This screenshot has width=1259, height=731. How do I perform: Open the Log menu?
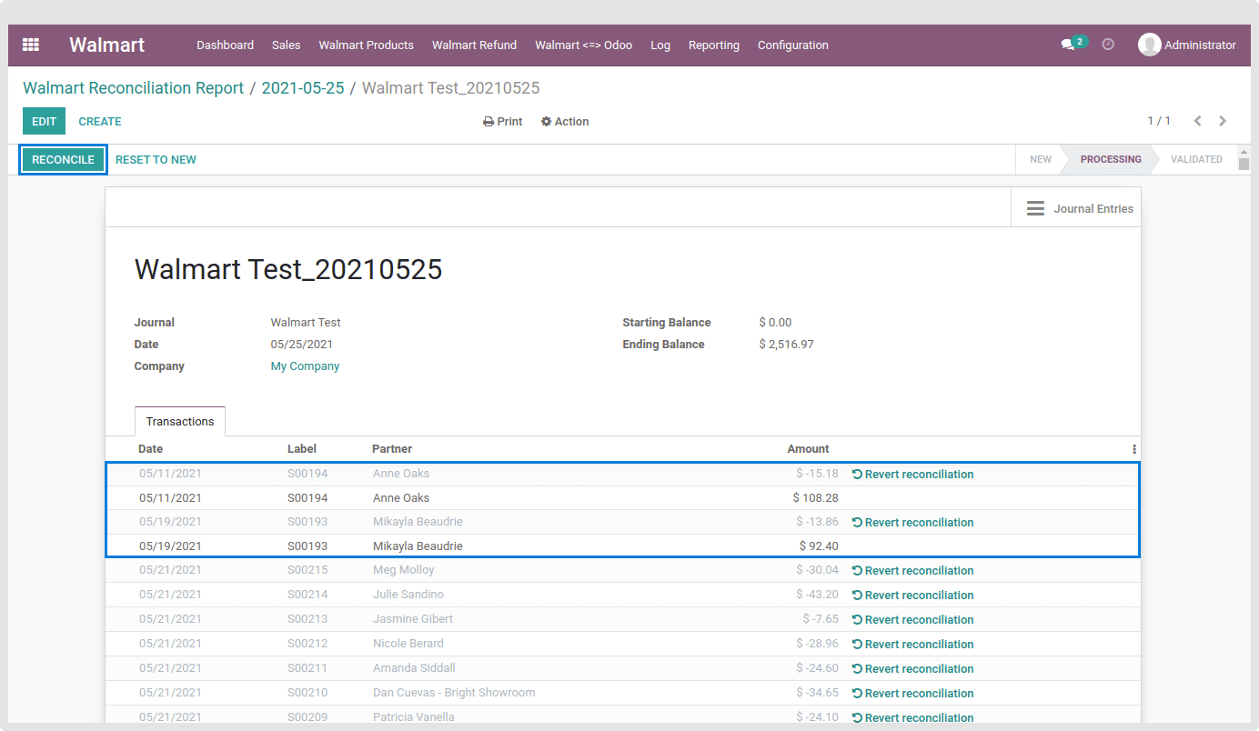coord(660,45)
